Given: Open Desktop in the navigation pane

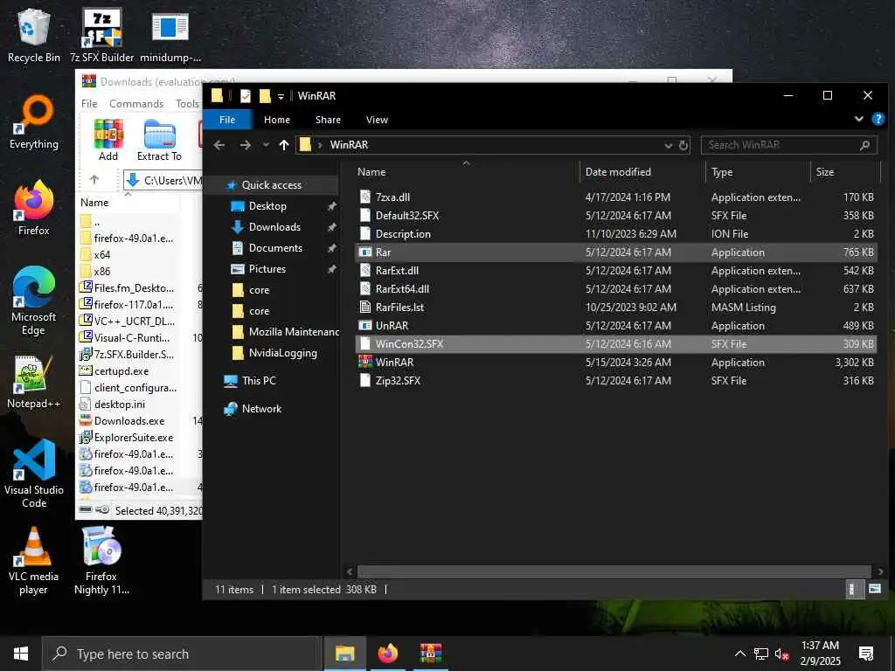Looking at the screenshot, I should point(267,206).
